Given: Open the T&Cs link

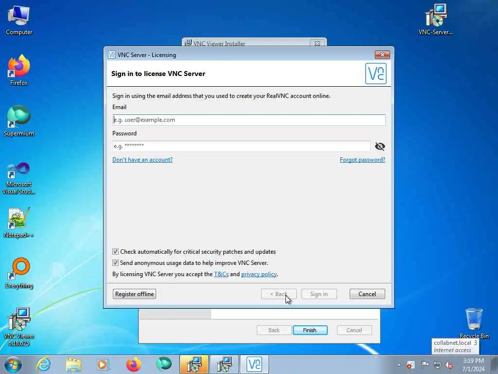Looking at the screenshot, I should [x=221, y=274].
